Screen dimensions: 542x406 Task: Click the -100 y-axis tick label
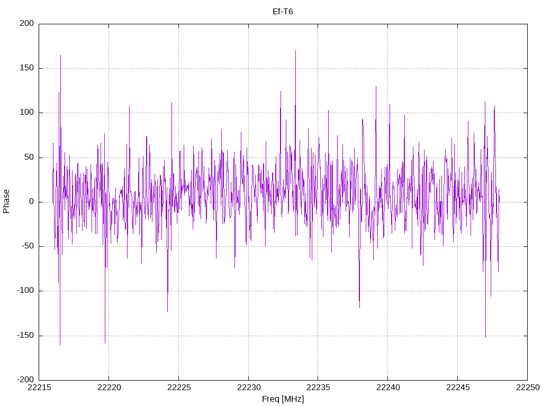25,291
